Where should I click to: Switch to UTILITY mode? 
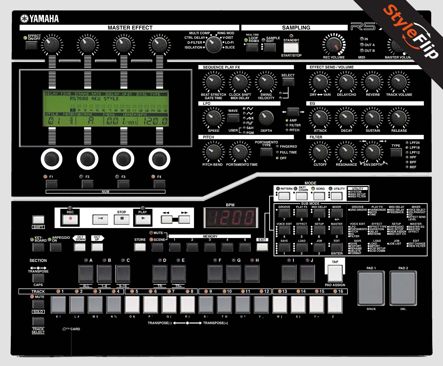tap(337, 196)
